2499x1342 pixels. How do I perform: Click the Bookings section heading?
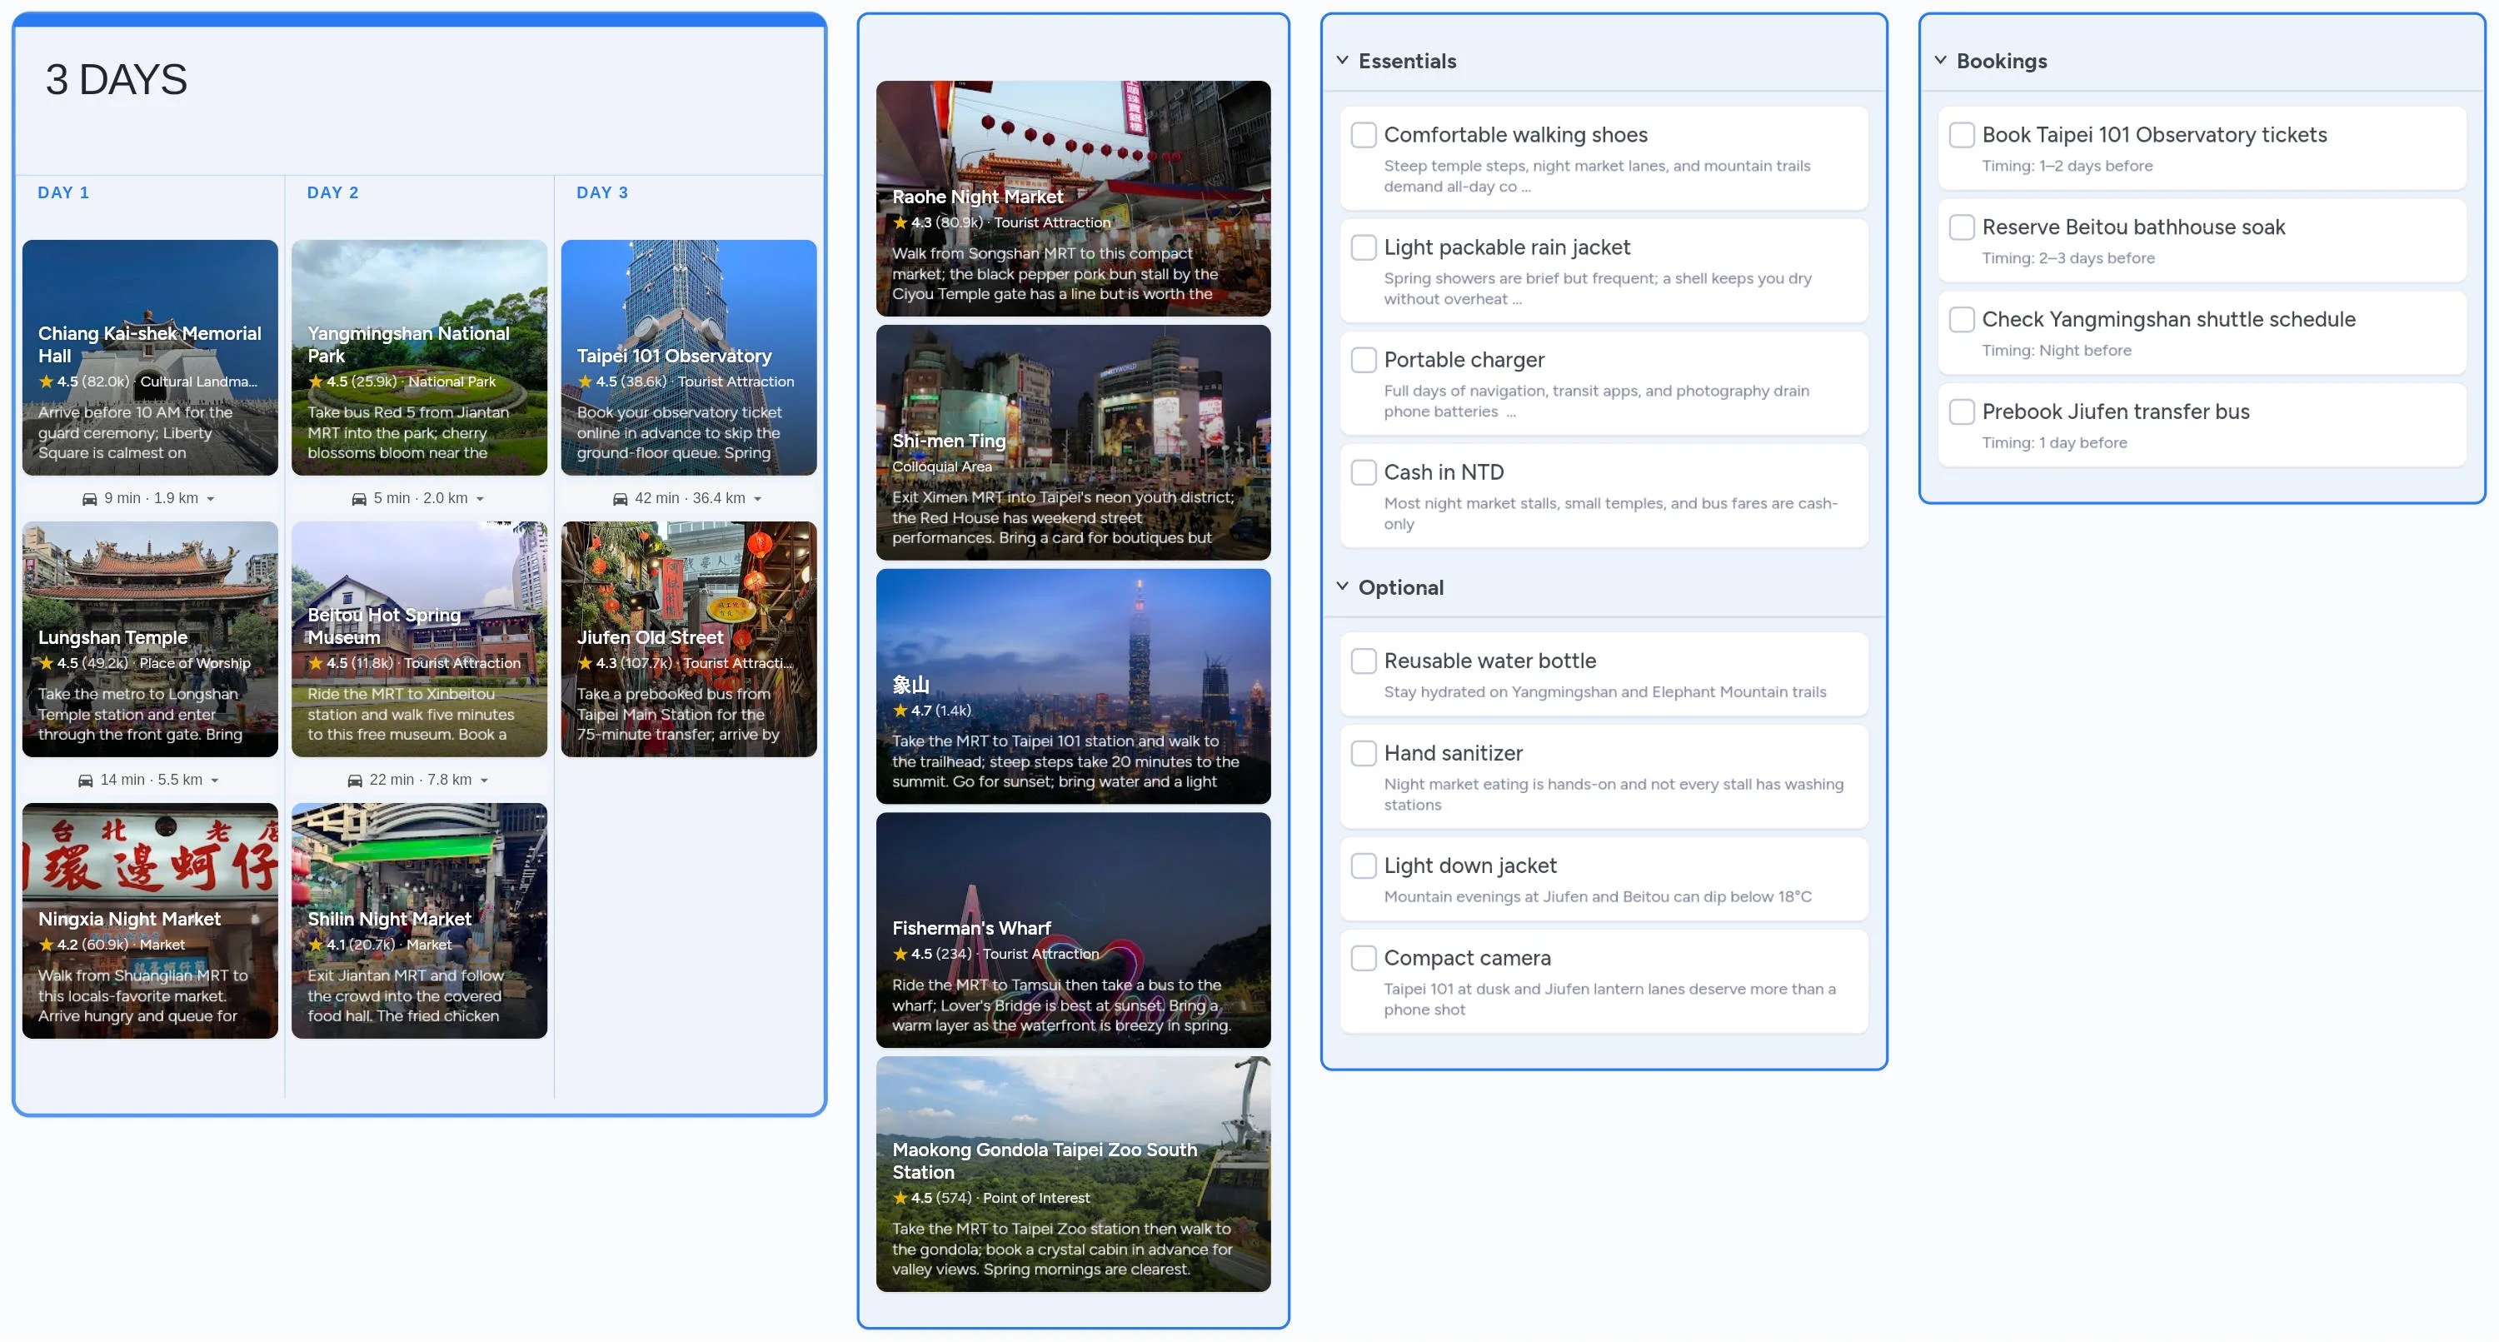tap(2002, 61)
